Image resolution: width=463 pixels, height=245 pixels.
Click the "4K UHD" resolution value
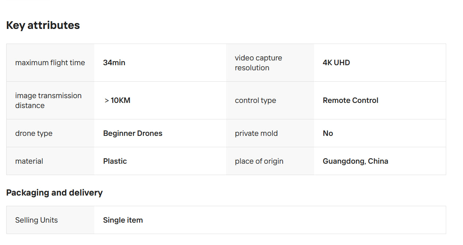336,63
